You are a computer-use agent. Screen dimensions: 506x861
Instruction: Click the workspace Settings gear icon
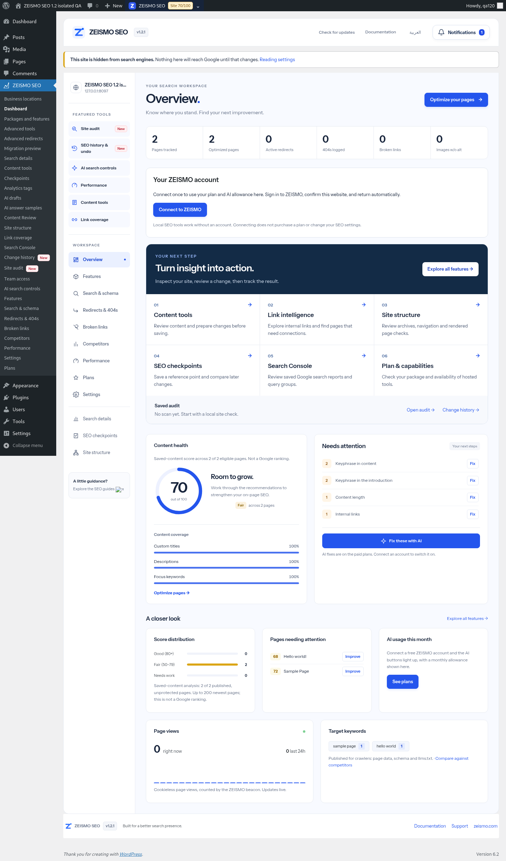click(x=76, y=395)
